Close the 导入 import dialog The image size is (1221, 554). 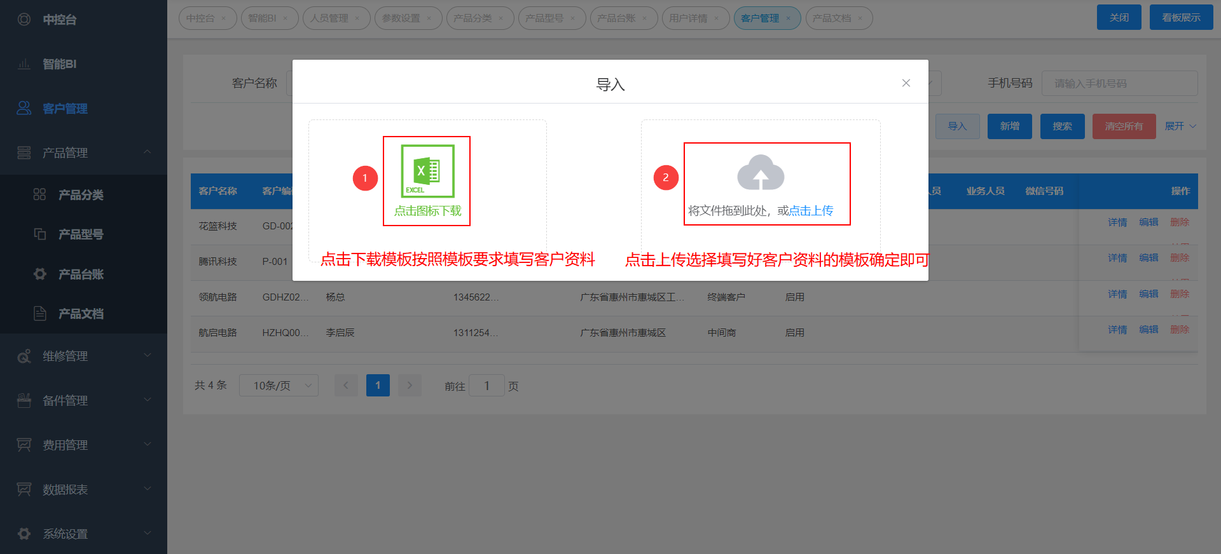pyautogui.click(x=906, y=83)
